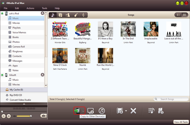190x125 pixels.
Task: Open the Tools menu
Action: click(x=44, y=8)
